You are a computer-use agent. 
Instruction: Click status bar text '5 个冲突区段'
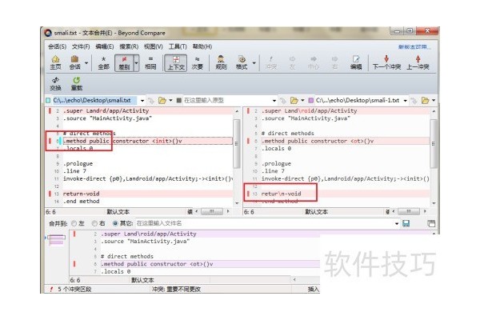point(74,289)
